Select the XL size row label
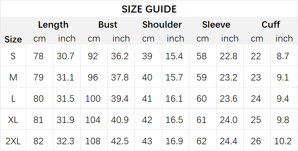The width and height of the screenshot is (298, 151). point(13,120)
